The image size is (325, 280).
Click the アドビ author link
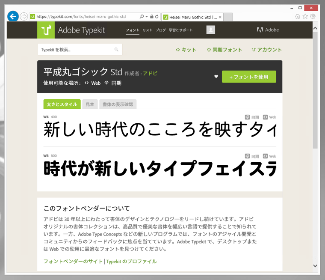point(150,73)
